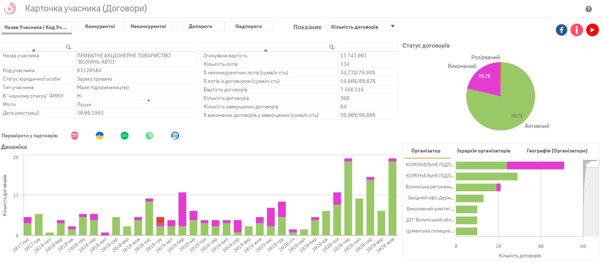Click the search icon in indicators table
Image resolution: width=602 pixels, height=263 pixels.
(x=332, y=47)
